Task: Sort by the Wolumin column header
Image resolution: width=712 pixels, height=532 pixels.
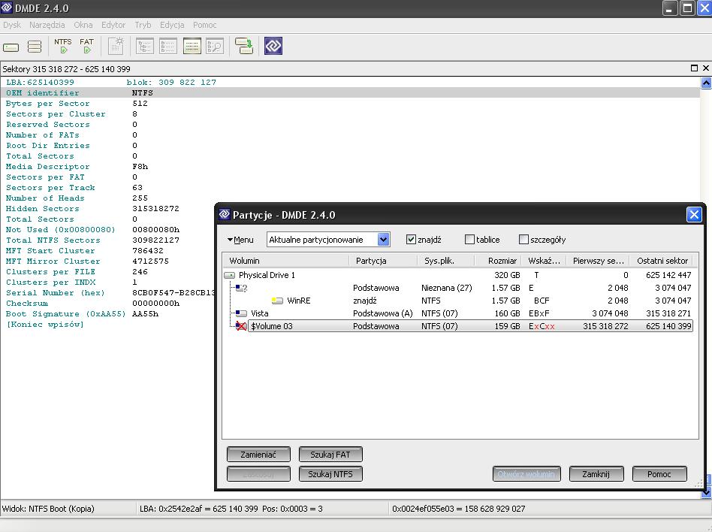Action: (x=286, y=261)
